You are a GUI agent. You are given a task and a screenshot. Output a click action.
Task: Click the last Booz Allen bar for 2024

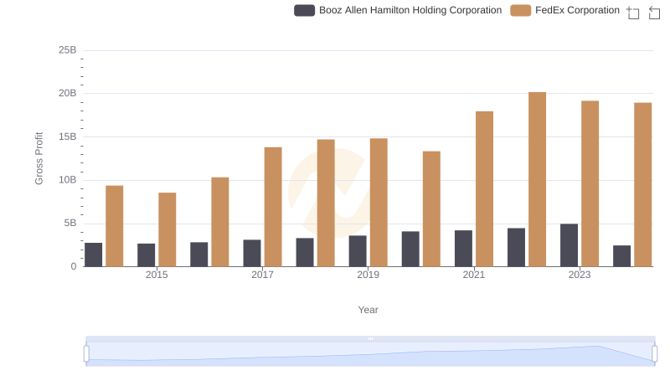[x=621, y=256]
